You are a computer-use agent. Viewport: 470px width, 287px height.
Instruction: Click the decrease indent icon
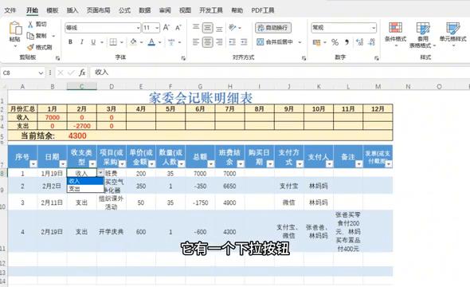pyautogui.click(x=233, y=42)
